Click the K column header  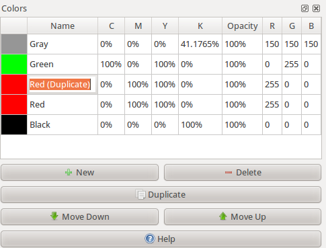[x=200, y=26]
